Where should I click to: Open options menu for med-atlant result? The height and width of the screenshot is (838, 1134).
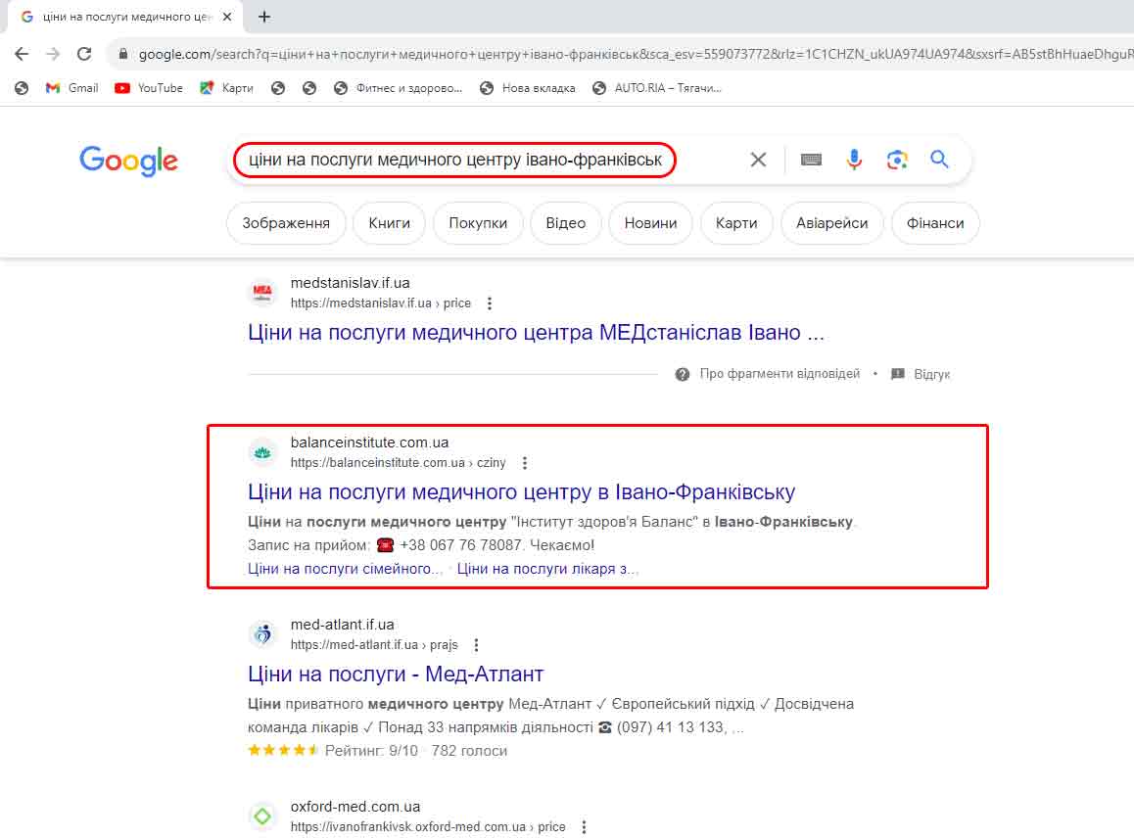coord(477,645)
